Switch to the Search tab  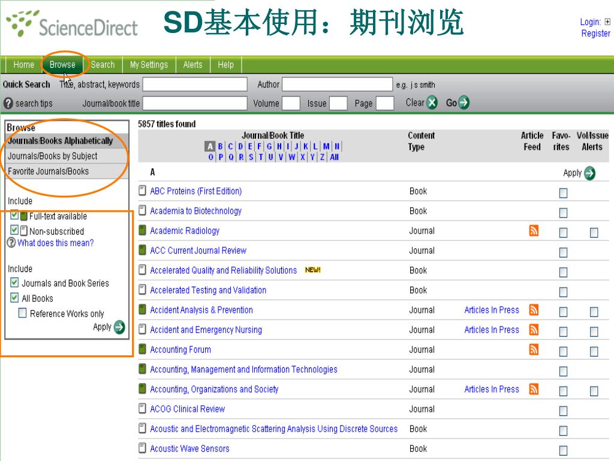(x=103, y=65)
